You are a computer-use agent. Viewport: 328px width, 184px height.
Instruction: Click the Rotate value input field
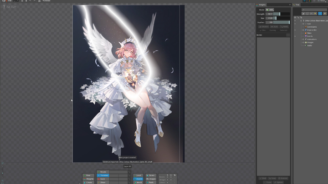tap(118, 172)
